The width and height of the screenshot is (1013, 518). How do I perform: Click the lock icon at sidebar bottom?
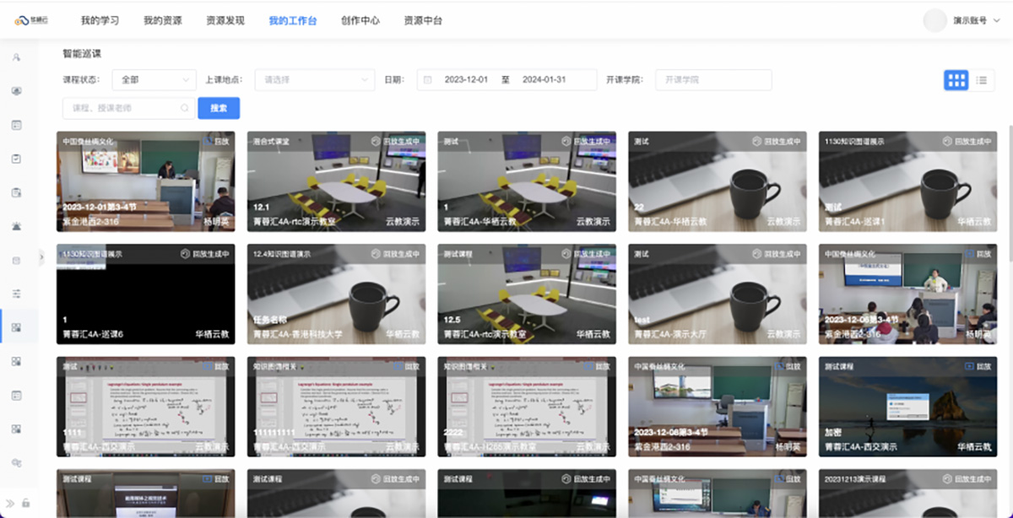[26, 503]
